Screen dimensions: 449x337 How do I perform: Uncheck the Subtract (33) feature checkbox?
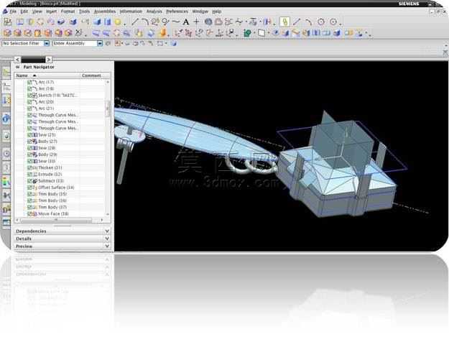[x=29, y=180]
